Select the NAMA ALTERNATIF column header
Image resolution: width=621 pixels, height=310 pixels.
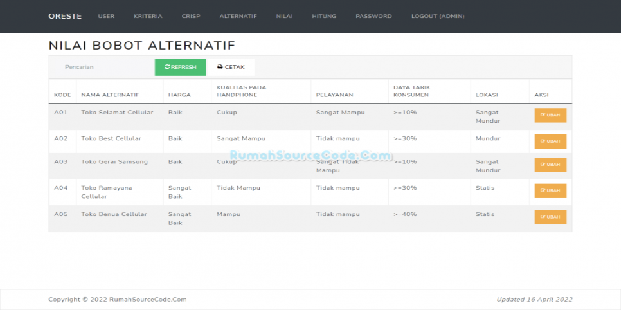[x=110, y=95]
